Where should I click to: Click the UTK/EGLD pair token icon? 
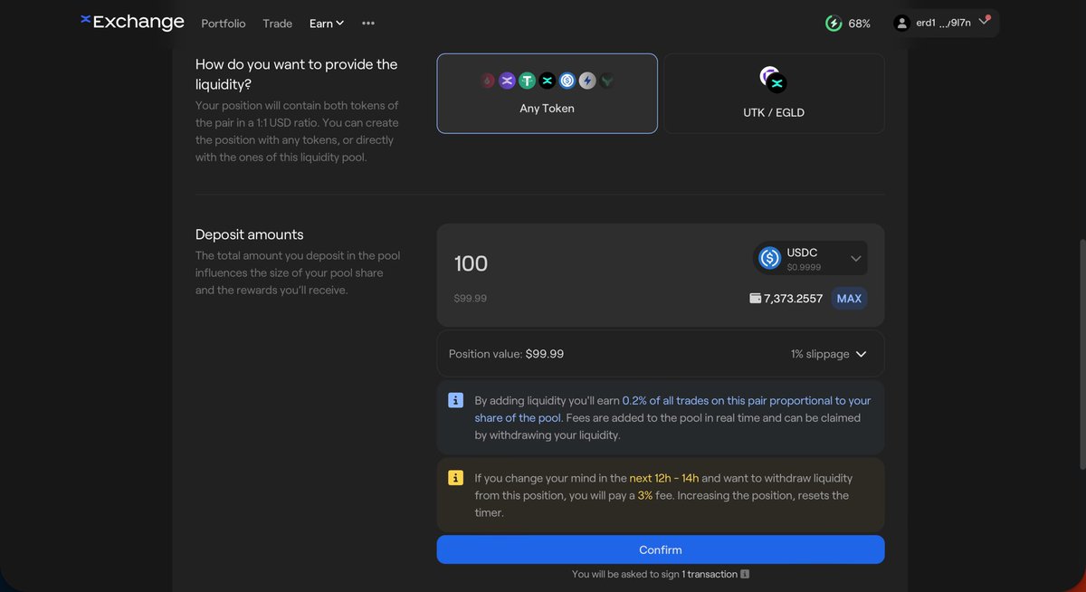coord(773,80)
